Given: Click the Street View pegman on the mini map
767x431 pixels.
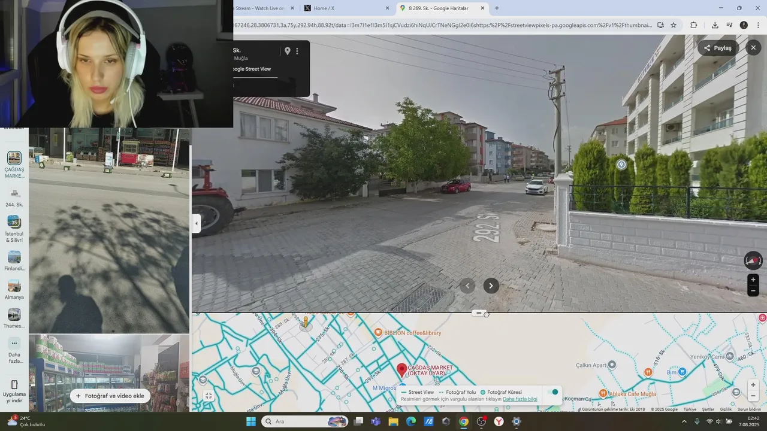Looking at the screenshot, I should point(306,323).
